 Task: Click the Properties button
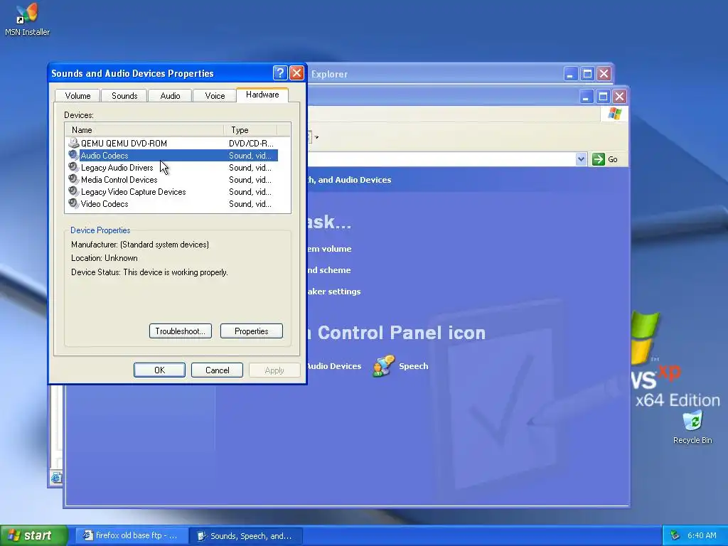pyautogui.click(x=251, y=331)
